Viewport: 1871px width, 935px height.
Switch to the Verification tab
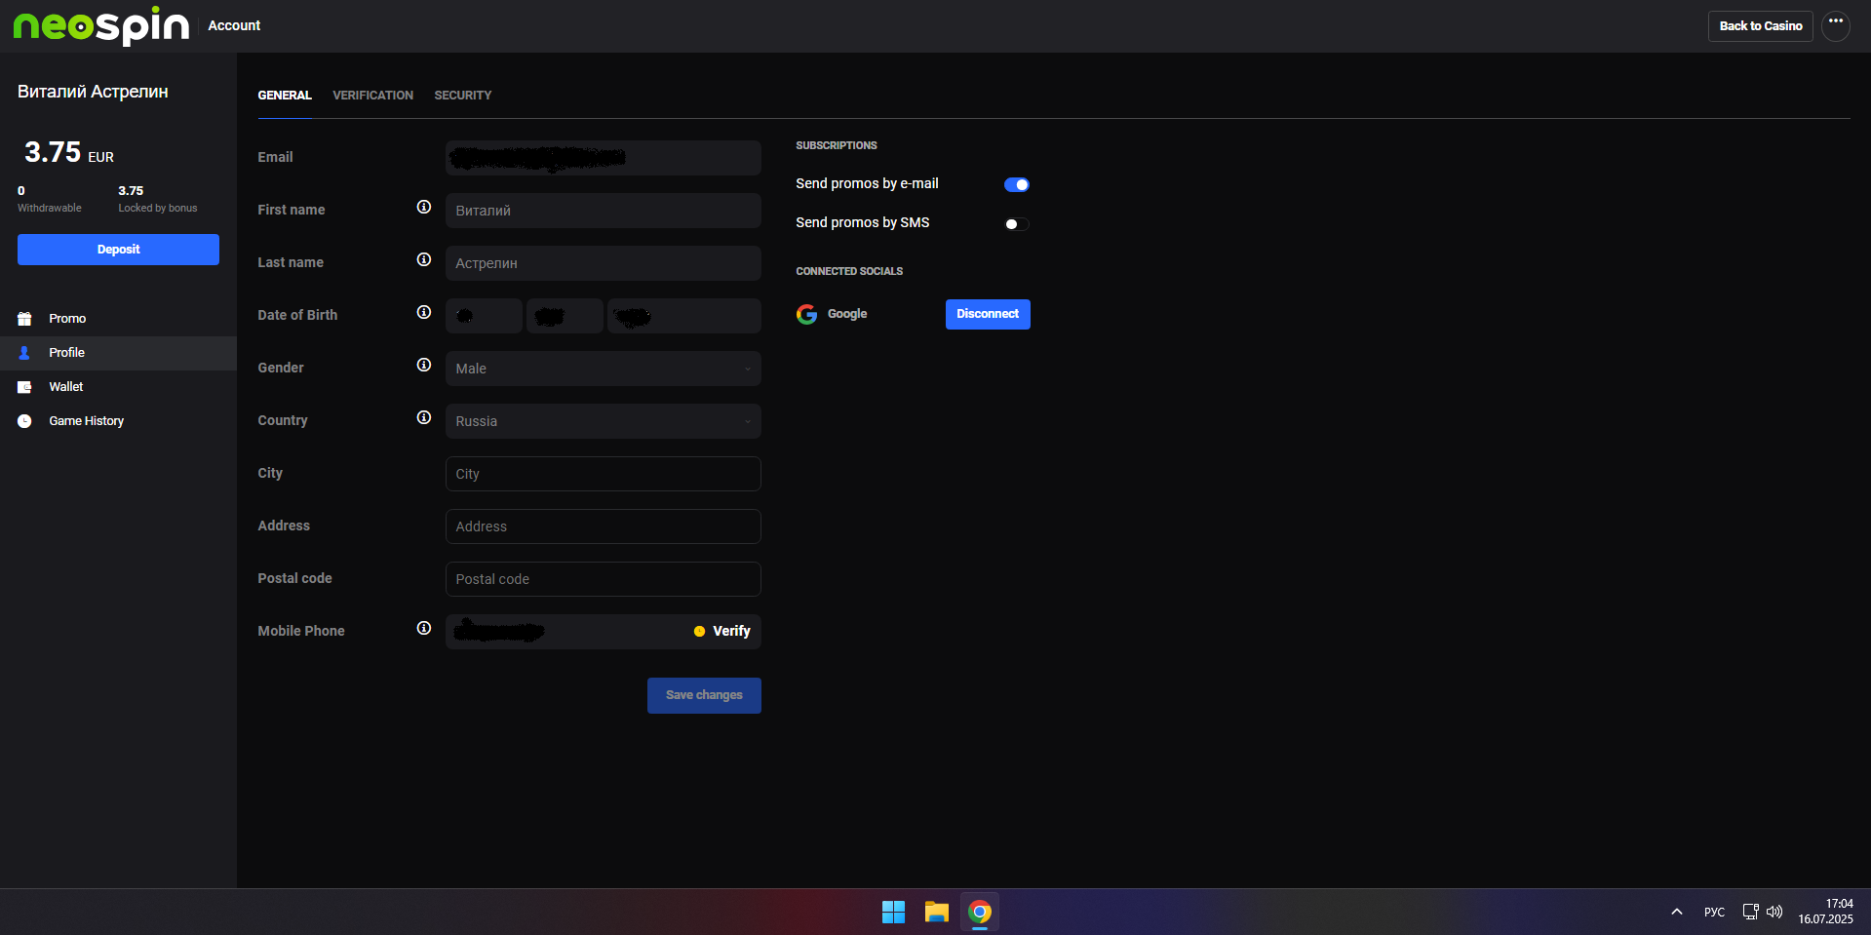click(x=372, y=96)
